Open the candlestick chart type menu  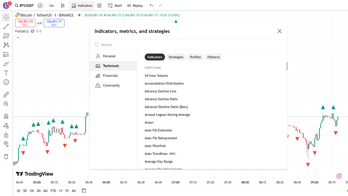point(63,6)
